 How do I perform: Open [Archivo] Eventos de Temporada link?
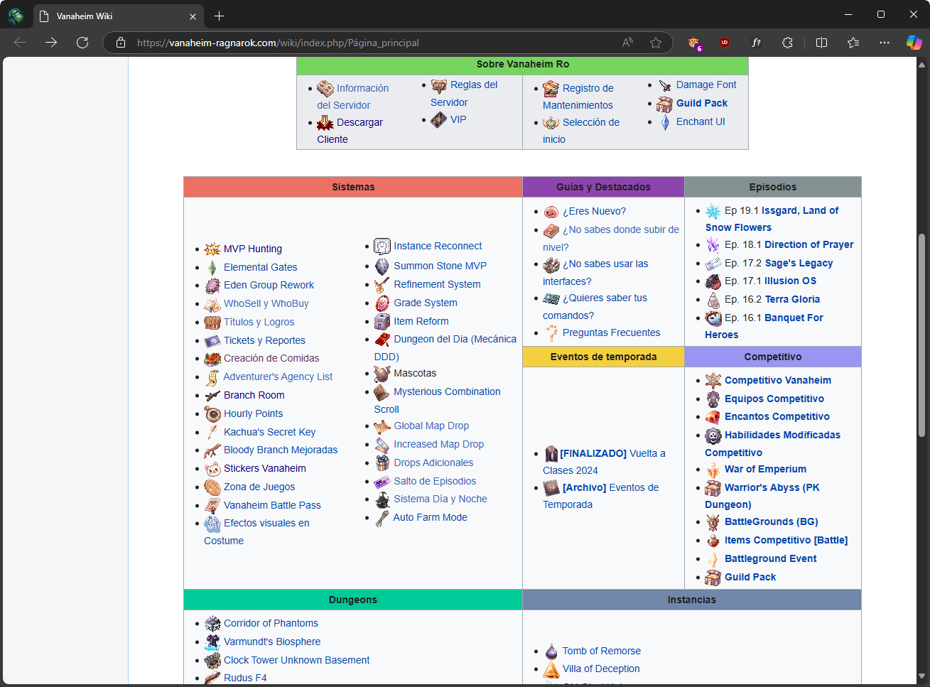click(601, 496)
